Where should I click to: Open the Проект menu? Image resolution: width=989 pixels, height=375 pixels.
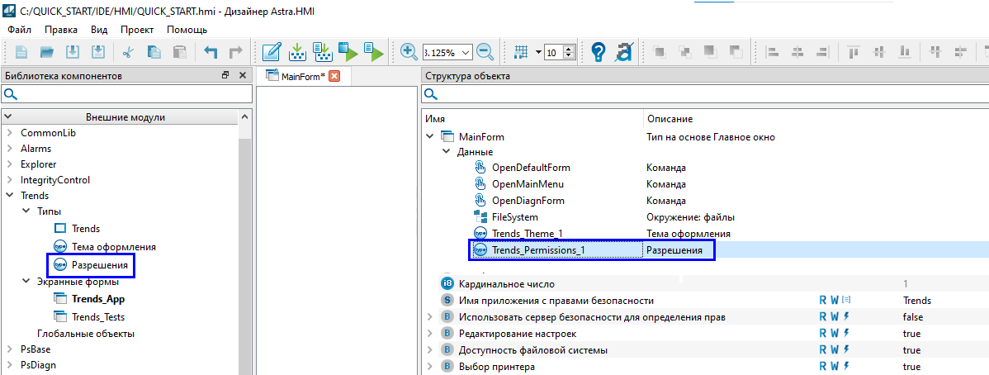coord(137,29)
